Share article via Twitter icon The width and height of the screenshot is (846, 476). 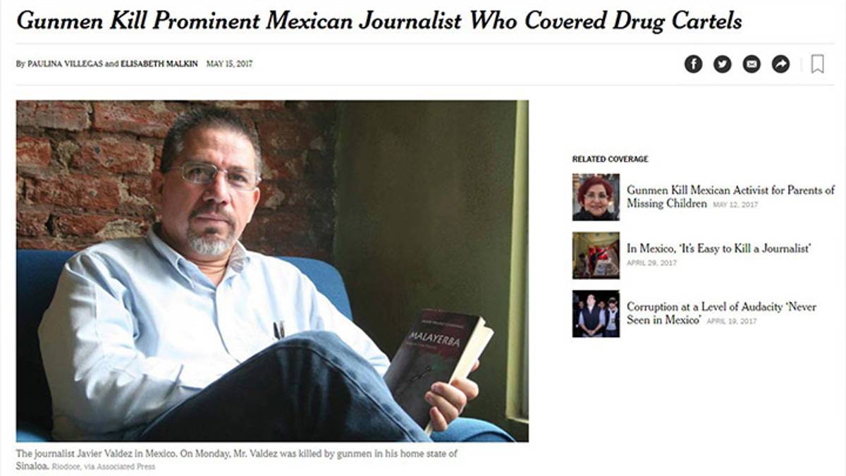click(723, 64)
